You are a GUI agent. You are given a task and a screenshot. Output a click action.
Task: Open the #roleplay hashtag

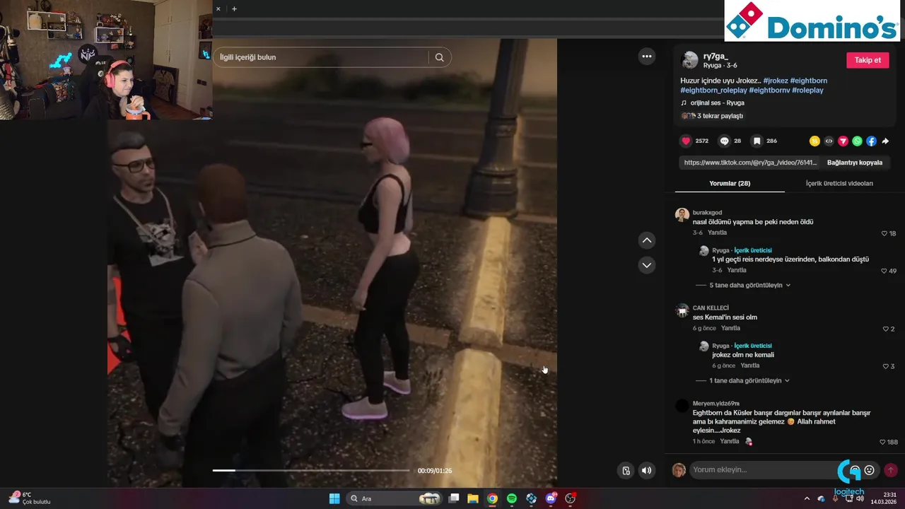point(807,90)
